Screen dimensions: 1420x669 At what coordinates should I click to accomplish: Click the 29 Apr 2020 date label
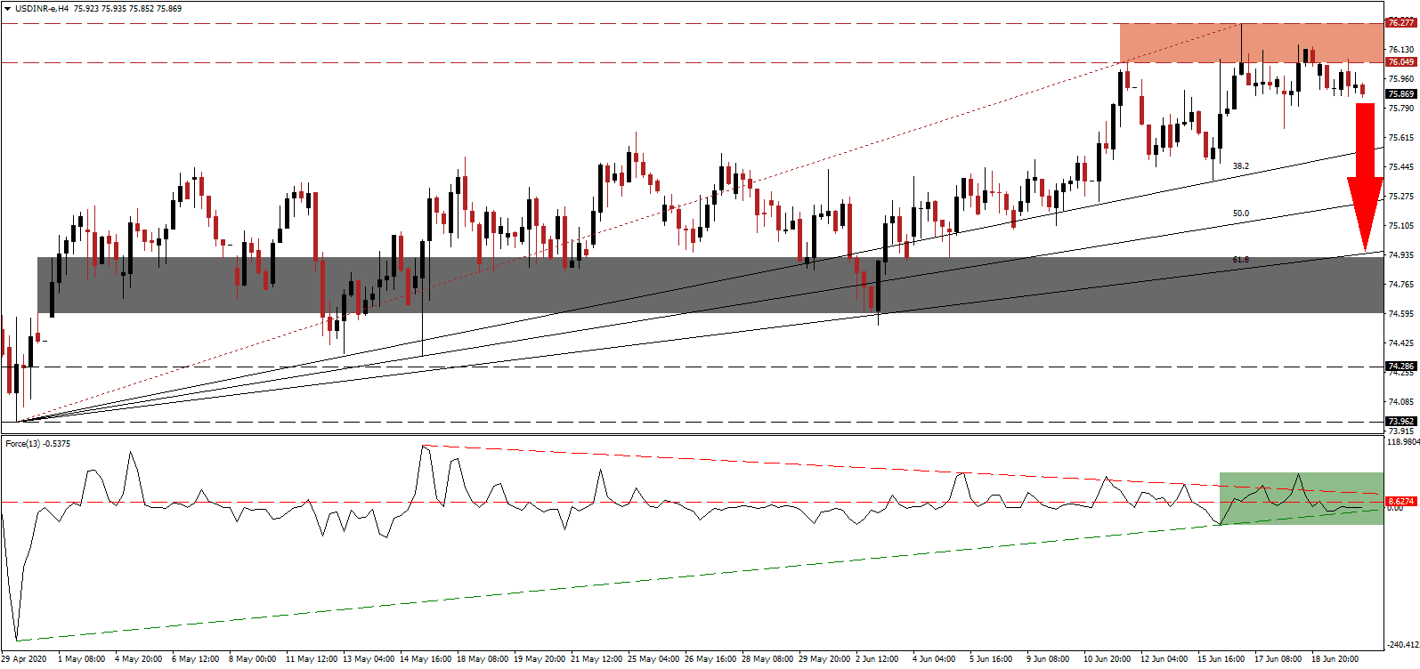click(24, 659)
